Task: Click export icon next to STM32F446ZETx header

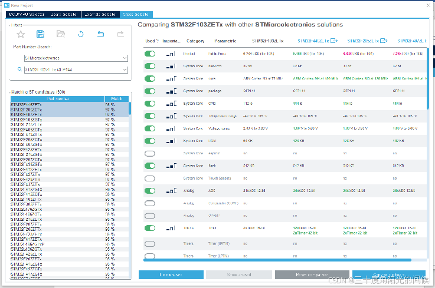Action: [334, 41]
